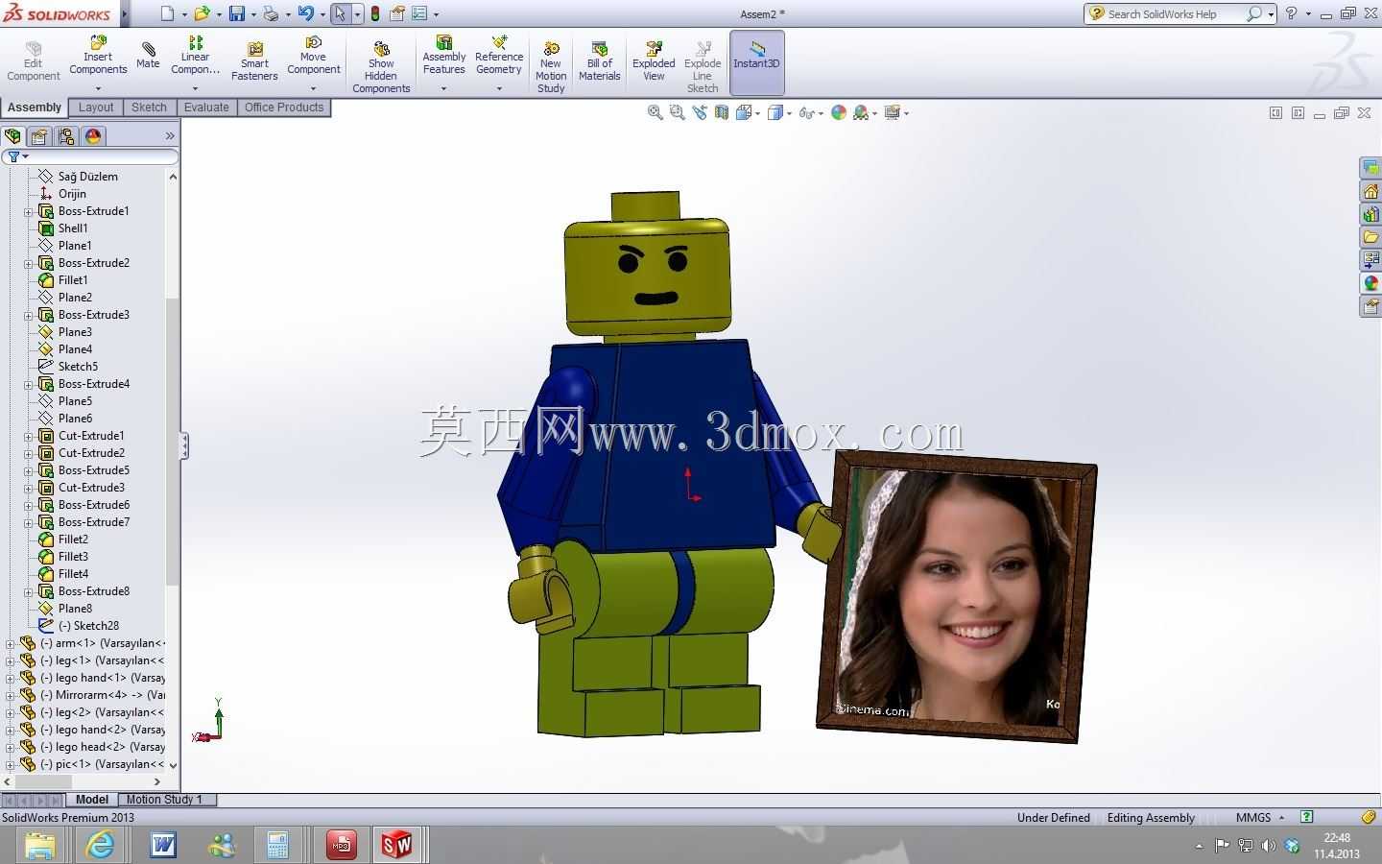This screenshot has width=1382, height=864.
Task: Click the Search SolidWorks Help field
Action: [x=1176, y=13]
